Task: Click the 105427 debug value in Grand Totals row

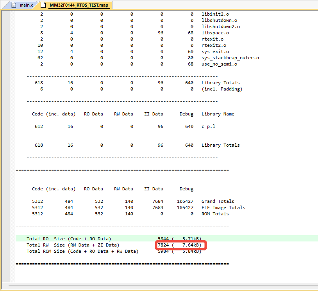Action: point(185,201)
